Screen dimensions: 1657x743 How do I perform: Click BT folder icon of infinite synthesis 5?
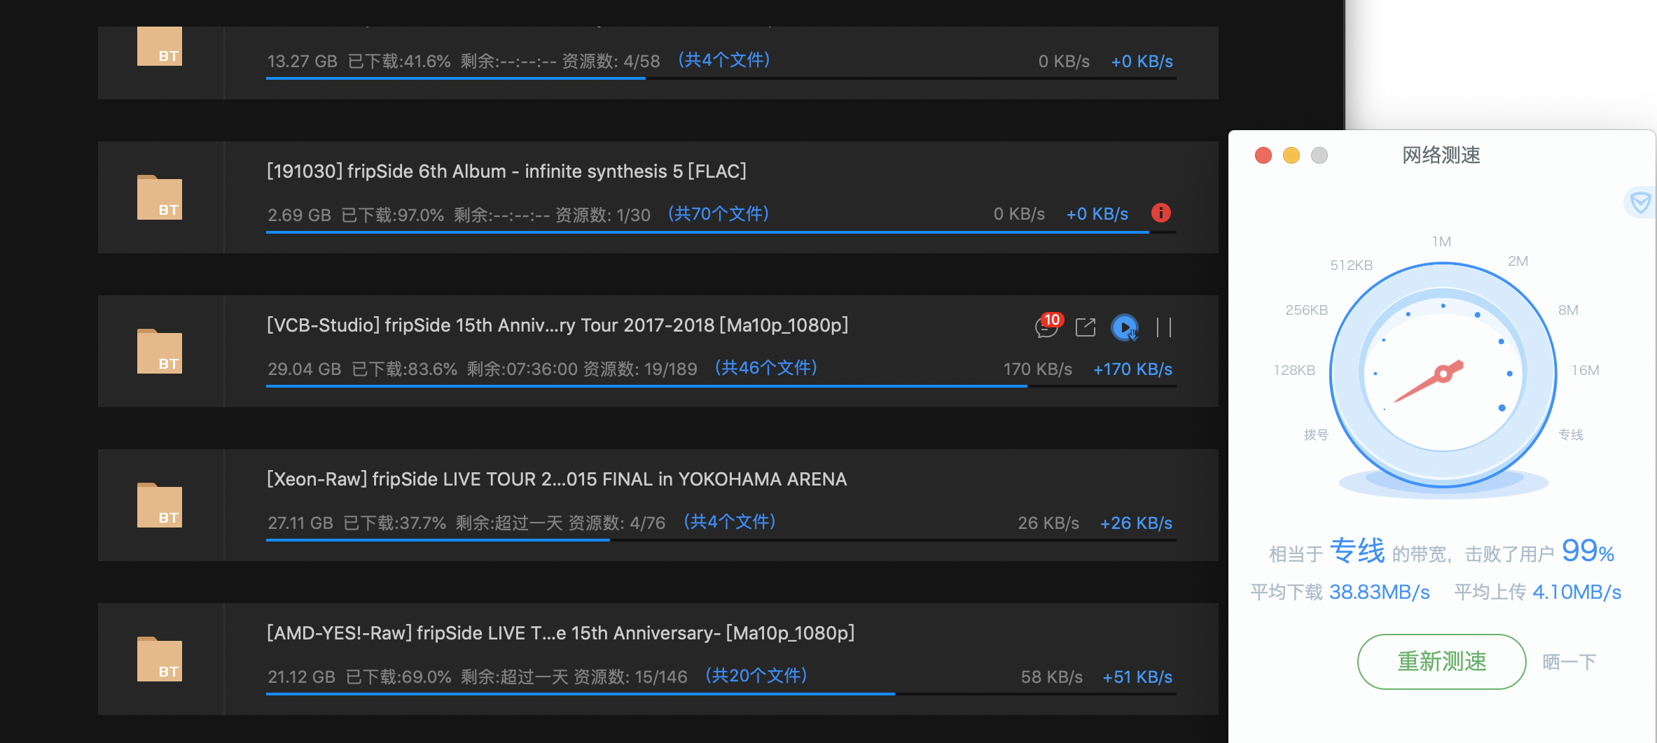[x=160, y=197]
